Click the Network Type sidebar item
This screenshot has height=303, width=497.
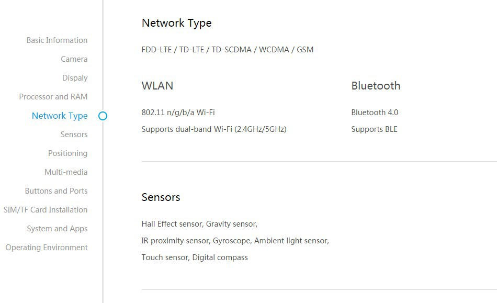click(x=60, y=116)
